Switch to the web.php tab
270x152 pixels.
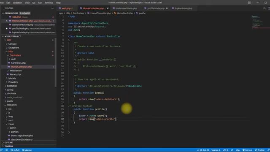pyautogui.click(x=66, y=8)
